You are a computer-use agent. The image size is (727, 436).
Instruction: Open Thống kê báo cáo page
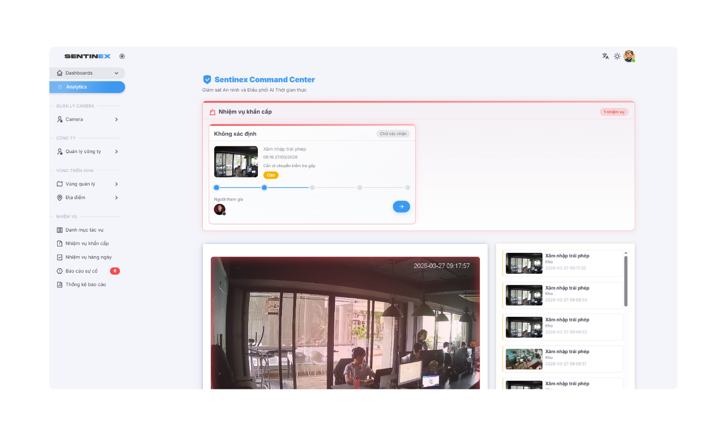coord(86,285)
